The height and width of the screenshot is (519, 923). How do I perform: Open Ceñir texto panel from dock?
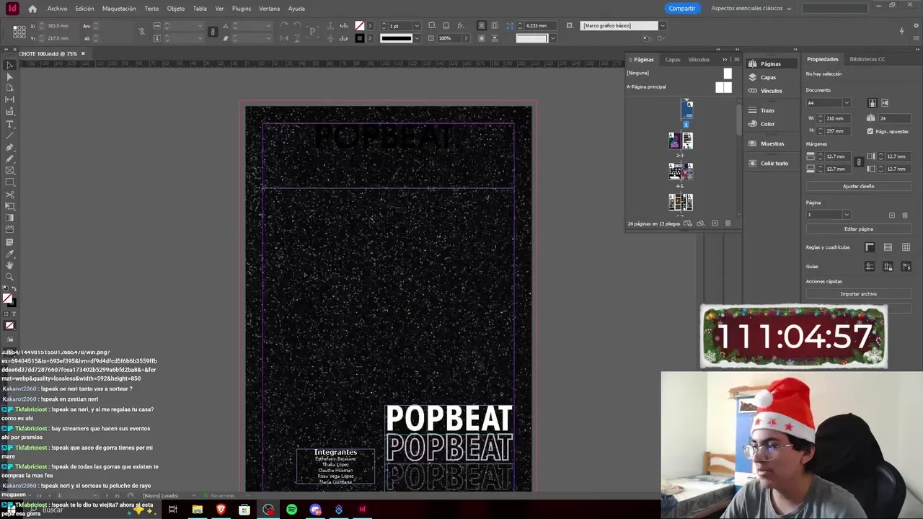coord(774,163)
